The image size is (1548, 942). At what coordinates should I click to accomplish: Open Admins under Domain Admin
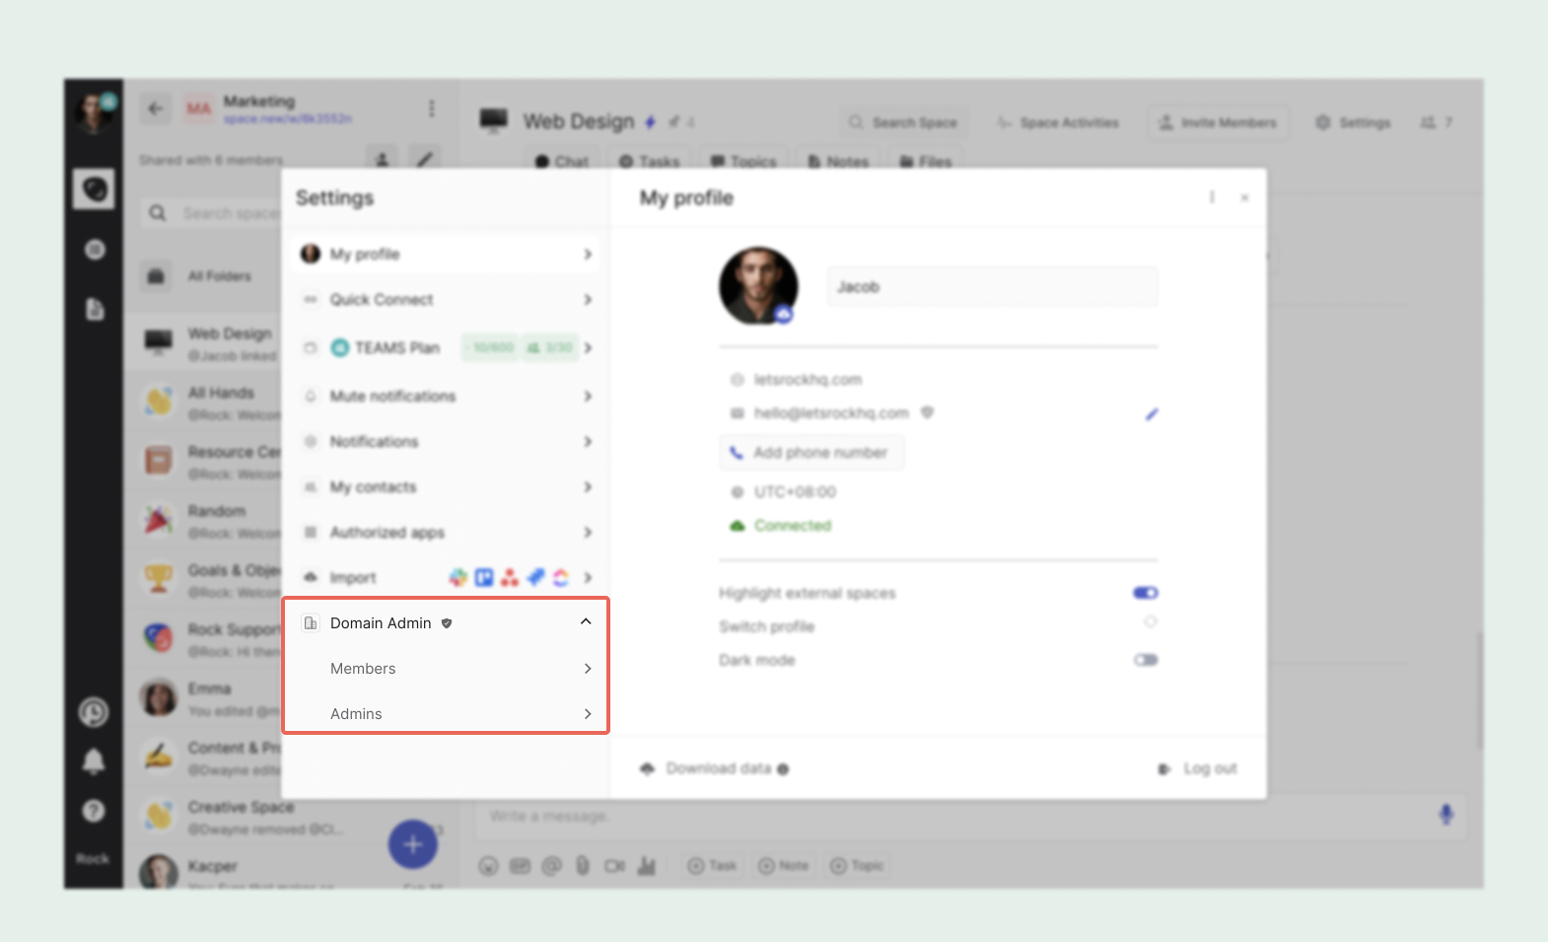447,714
